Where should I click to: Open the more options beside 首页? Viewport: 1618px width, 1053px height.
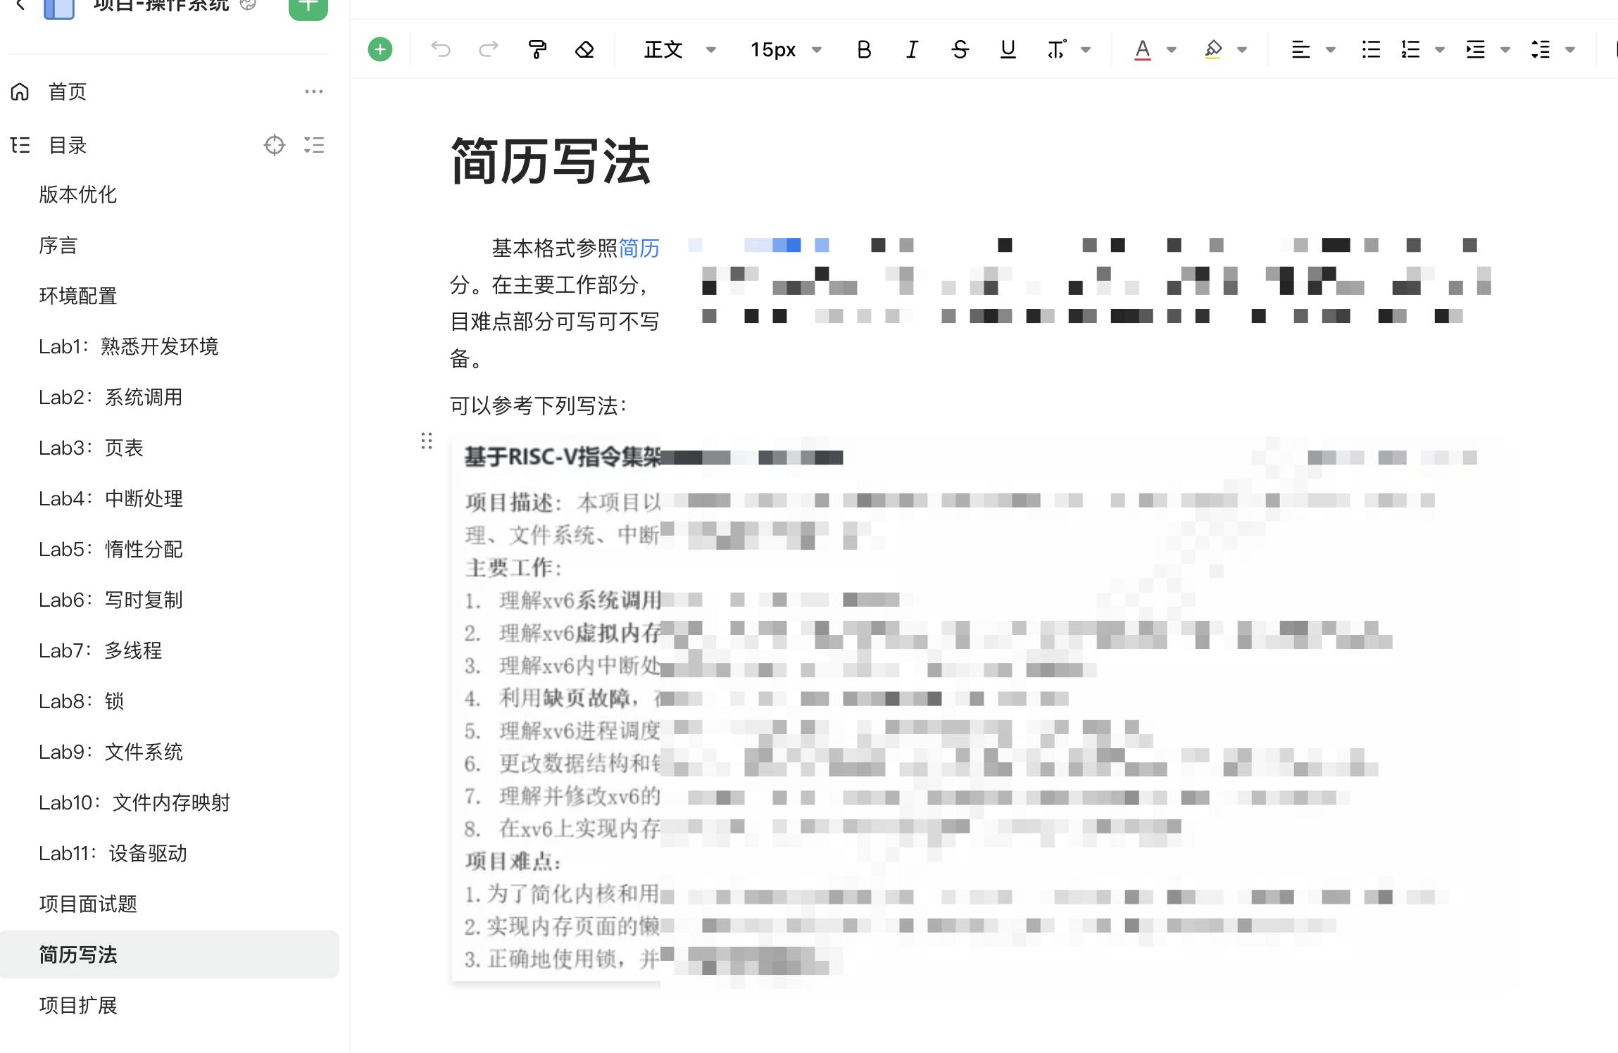coord(314,92)
